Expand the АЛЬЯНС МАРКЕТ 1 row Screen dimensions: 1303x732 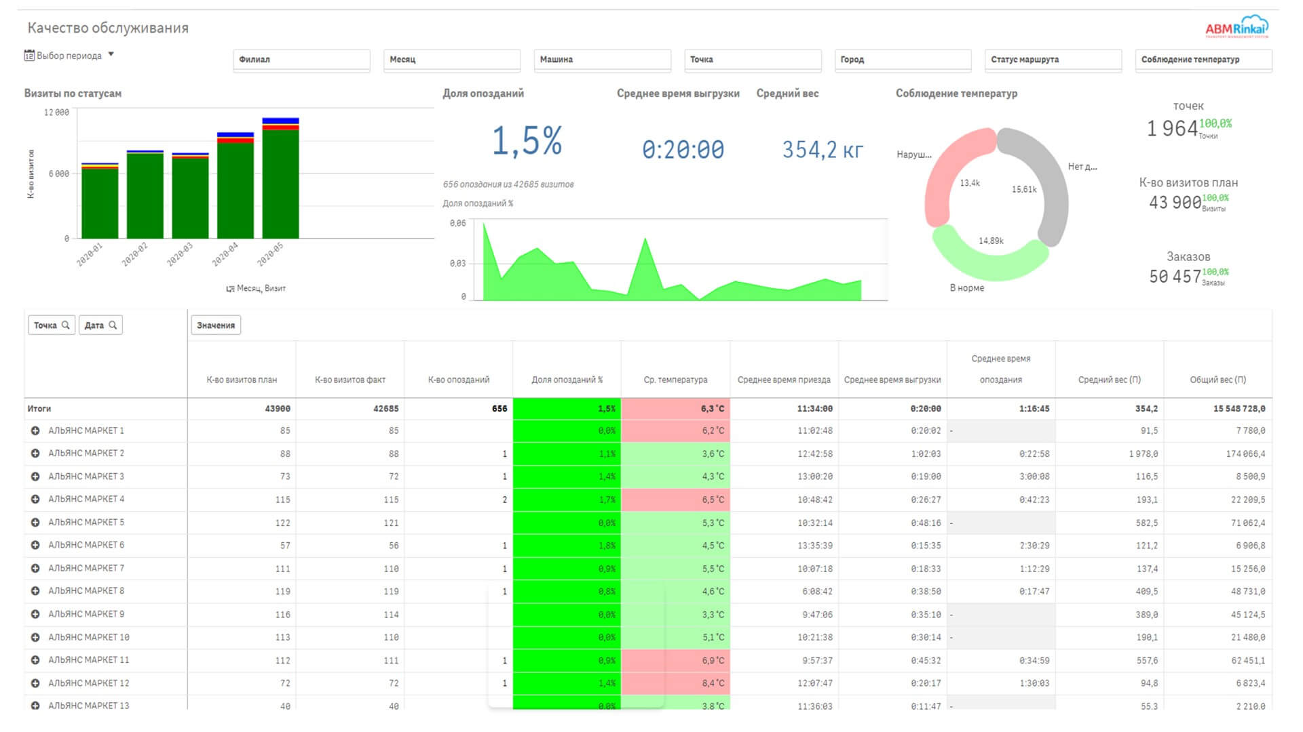click(35, 431)
